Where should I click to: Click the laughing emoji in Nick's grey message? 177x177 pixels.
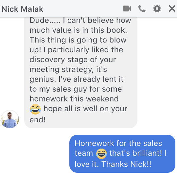(35, 109)
